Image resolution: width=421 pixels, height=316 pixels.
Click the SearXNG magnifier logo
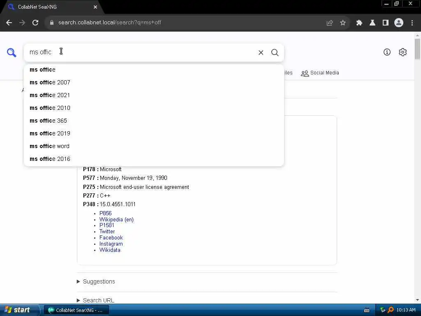12,52
